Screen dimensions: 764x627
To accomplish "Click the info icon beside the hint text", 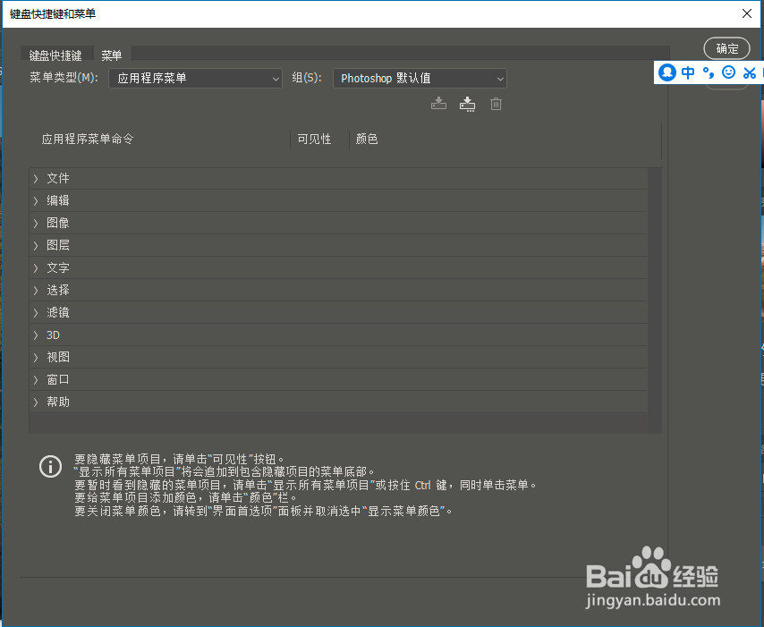I will pyautogui.click(x=50, y=466).
